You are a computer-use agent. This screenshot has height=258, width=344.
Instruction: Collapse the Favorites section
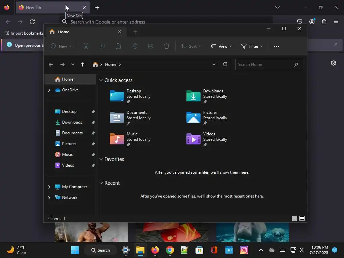tap(101, 159)
